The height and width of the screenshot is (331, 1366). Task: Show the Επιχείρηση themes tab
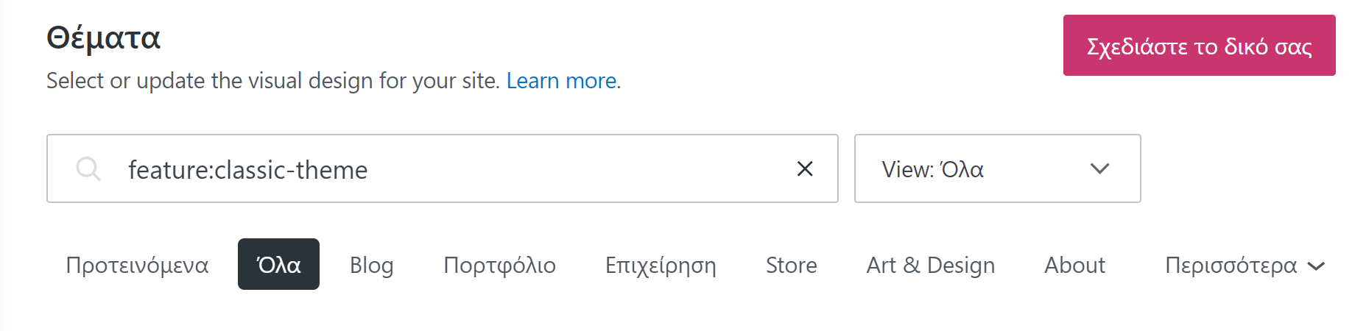click(661, 265)
